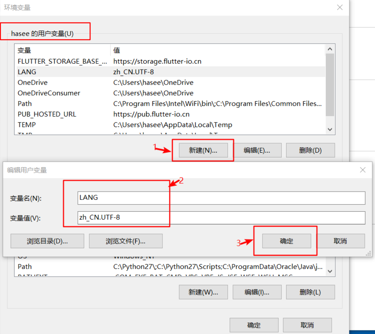The height and width of the screenshot is (334, 375).
Task: Click the up scroll arrow of the variables list
Action: click(330, 49)
